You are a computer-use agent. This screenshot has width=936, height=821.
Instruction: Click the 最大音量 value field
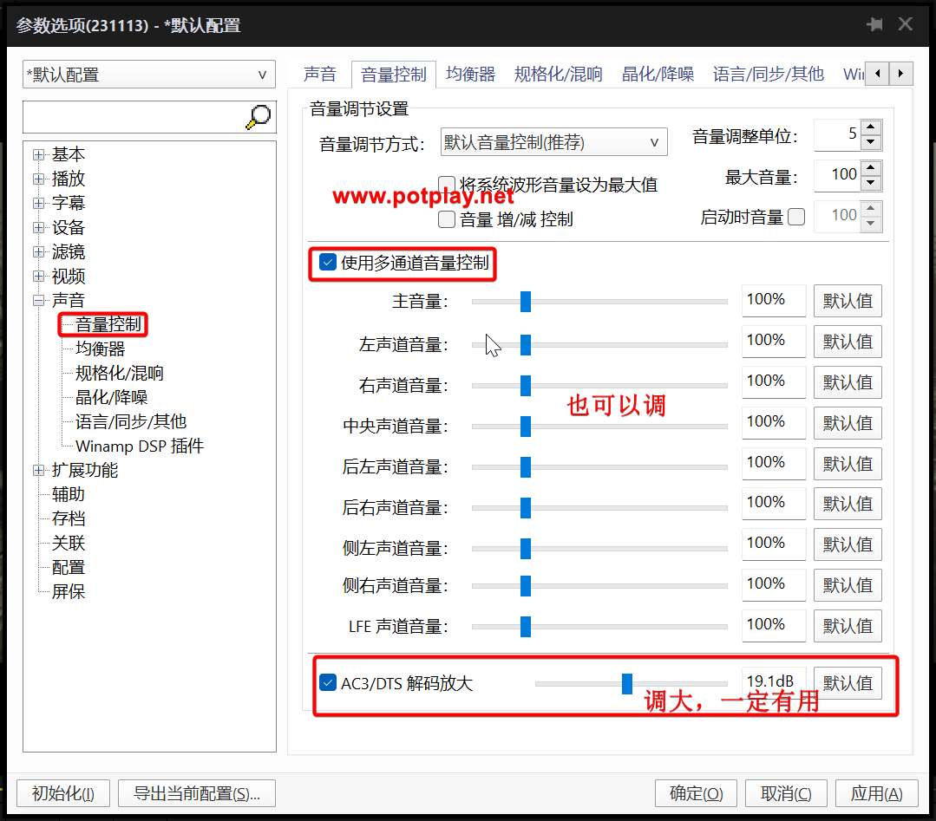pyautogui.click(x=837, y=175)
